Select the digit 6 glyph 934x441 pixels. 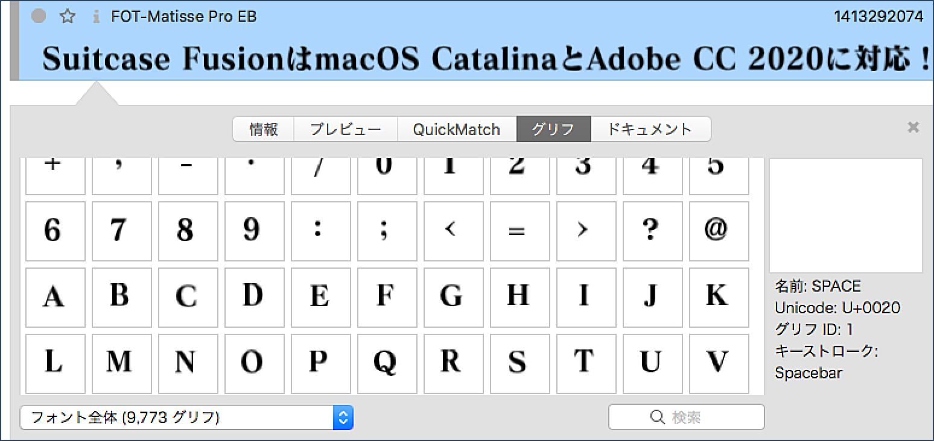tap(56, 231)
